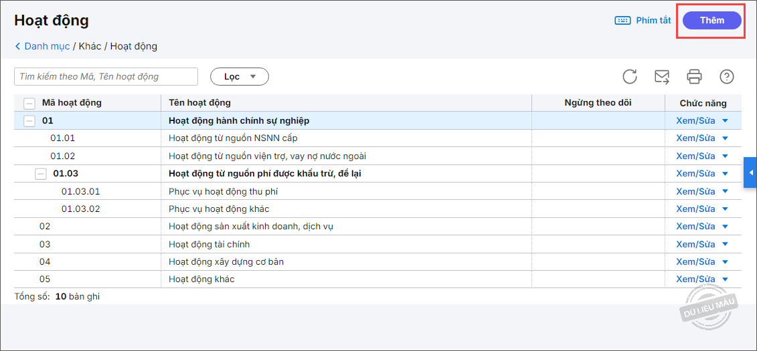Select the row Hoạt động xây dựng cơ bản
Screen dimensions: 757x351
click(226, 262)
